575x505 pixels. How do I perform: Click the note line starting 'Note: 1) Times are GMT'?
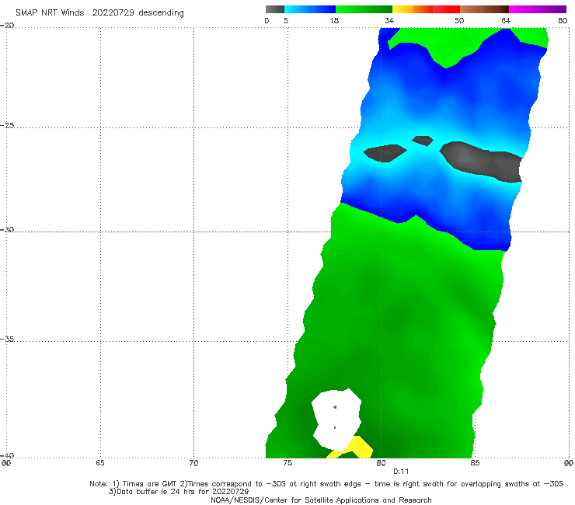pyautogui.click(x=326, y=484)
